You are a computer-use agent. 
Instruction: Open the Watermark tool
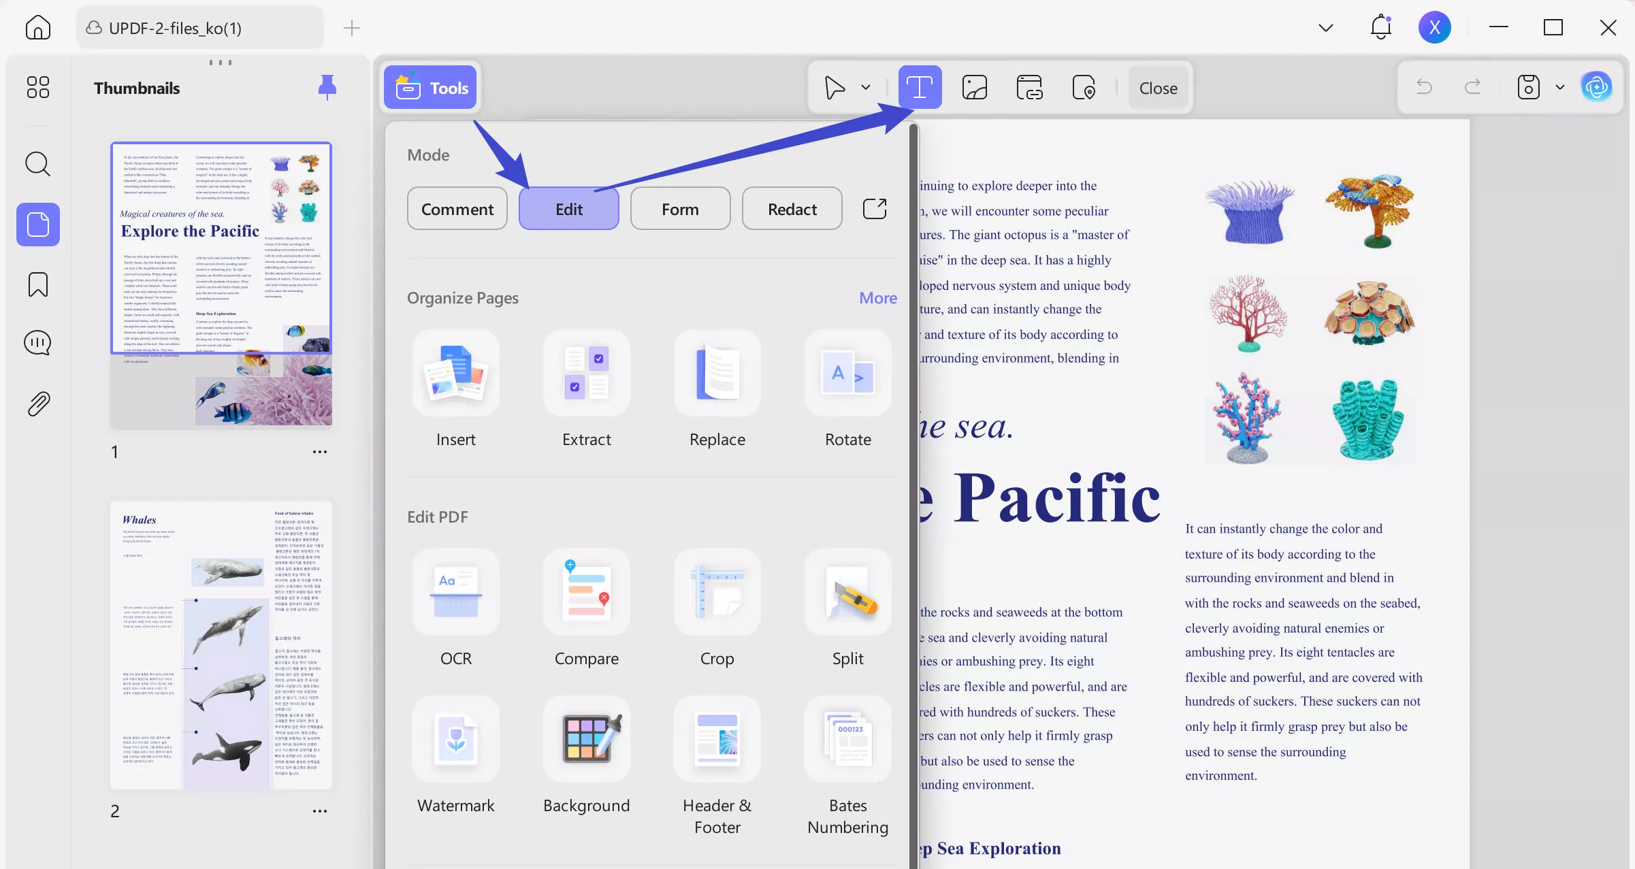(x=455, y=740)
